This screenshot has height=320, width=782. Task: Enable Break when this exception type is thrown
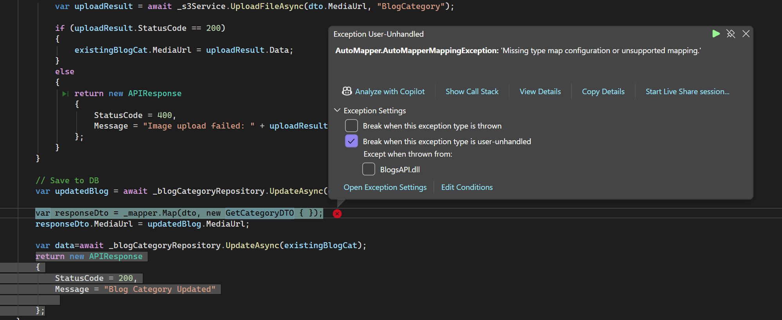[351, 126]
